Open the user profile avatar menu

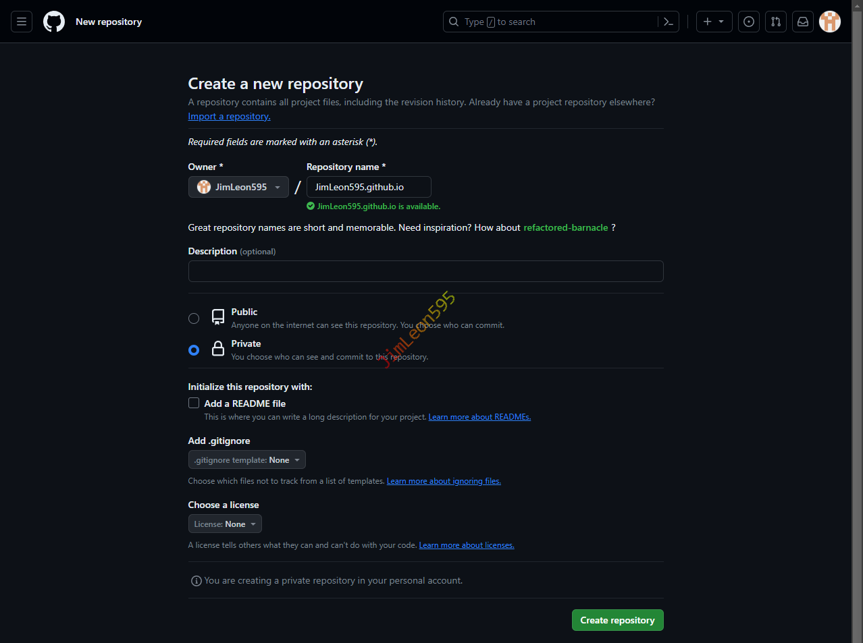click(x=830, y=22)
